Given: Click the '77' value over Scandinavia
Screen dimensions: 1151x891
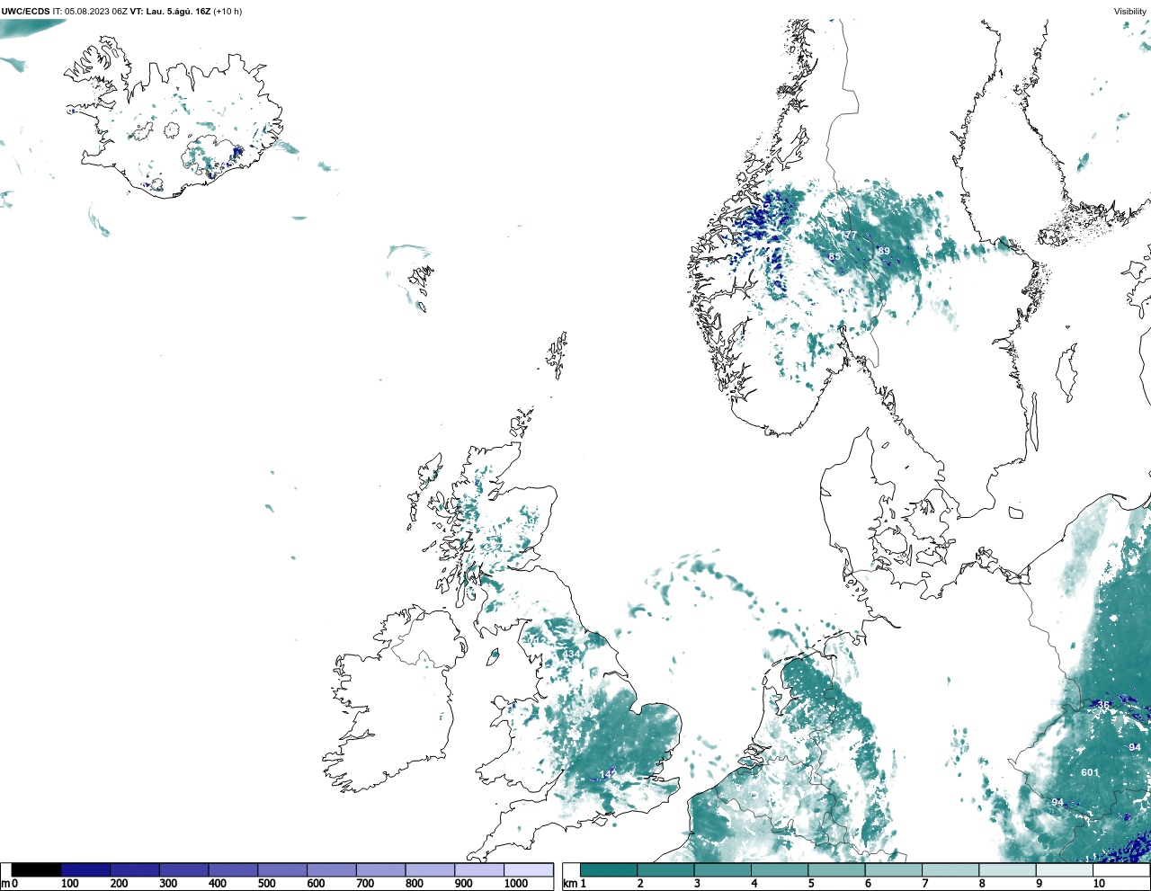Looking at the screenshot, I should pyautogui.click(x=851, y=236).
